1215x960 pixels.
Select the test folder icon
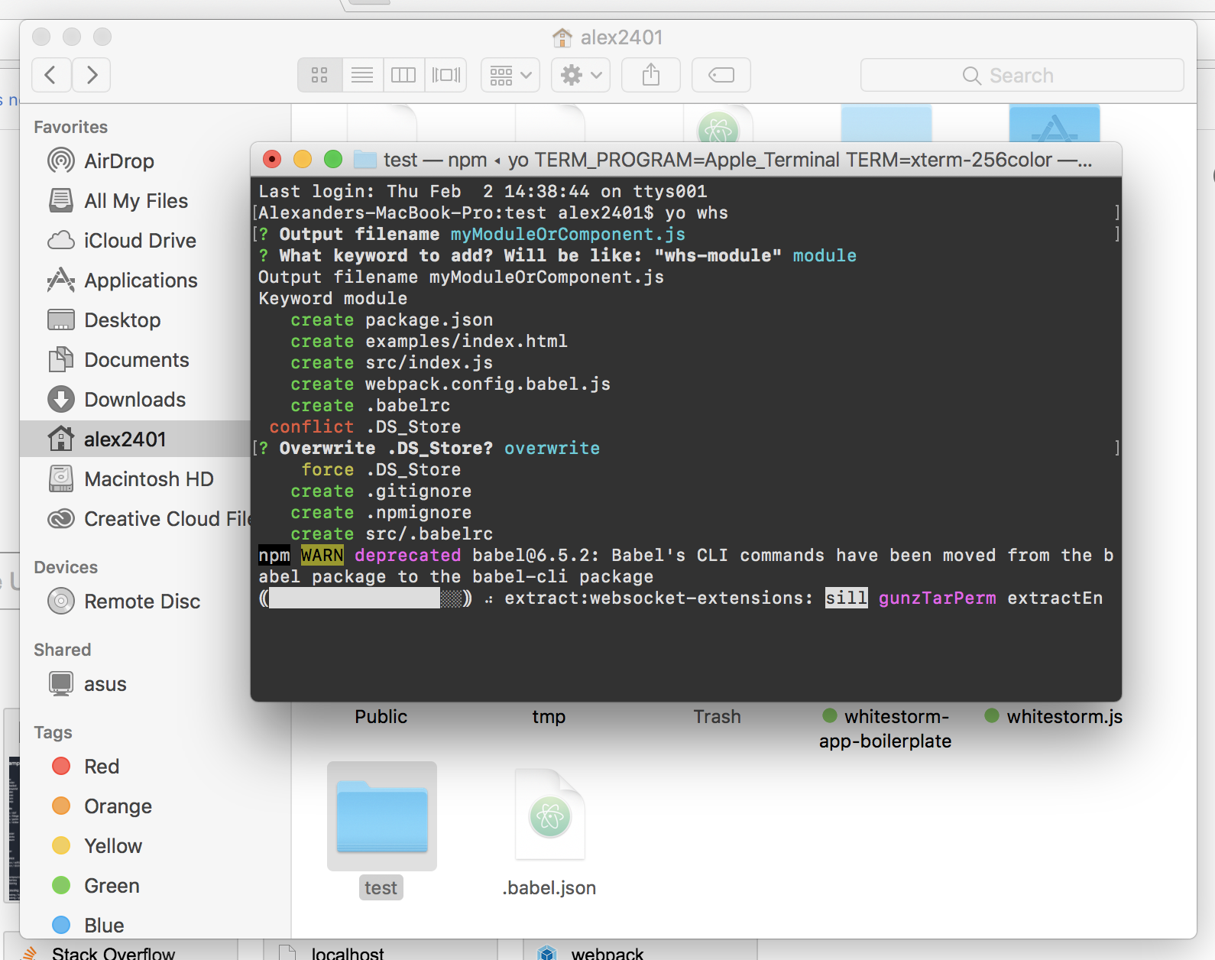(x=382, y=816)
